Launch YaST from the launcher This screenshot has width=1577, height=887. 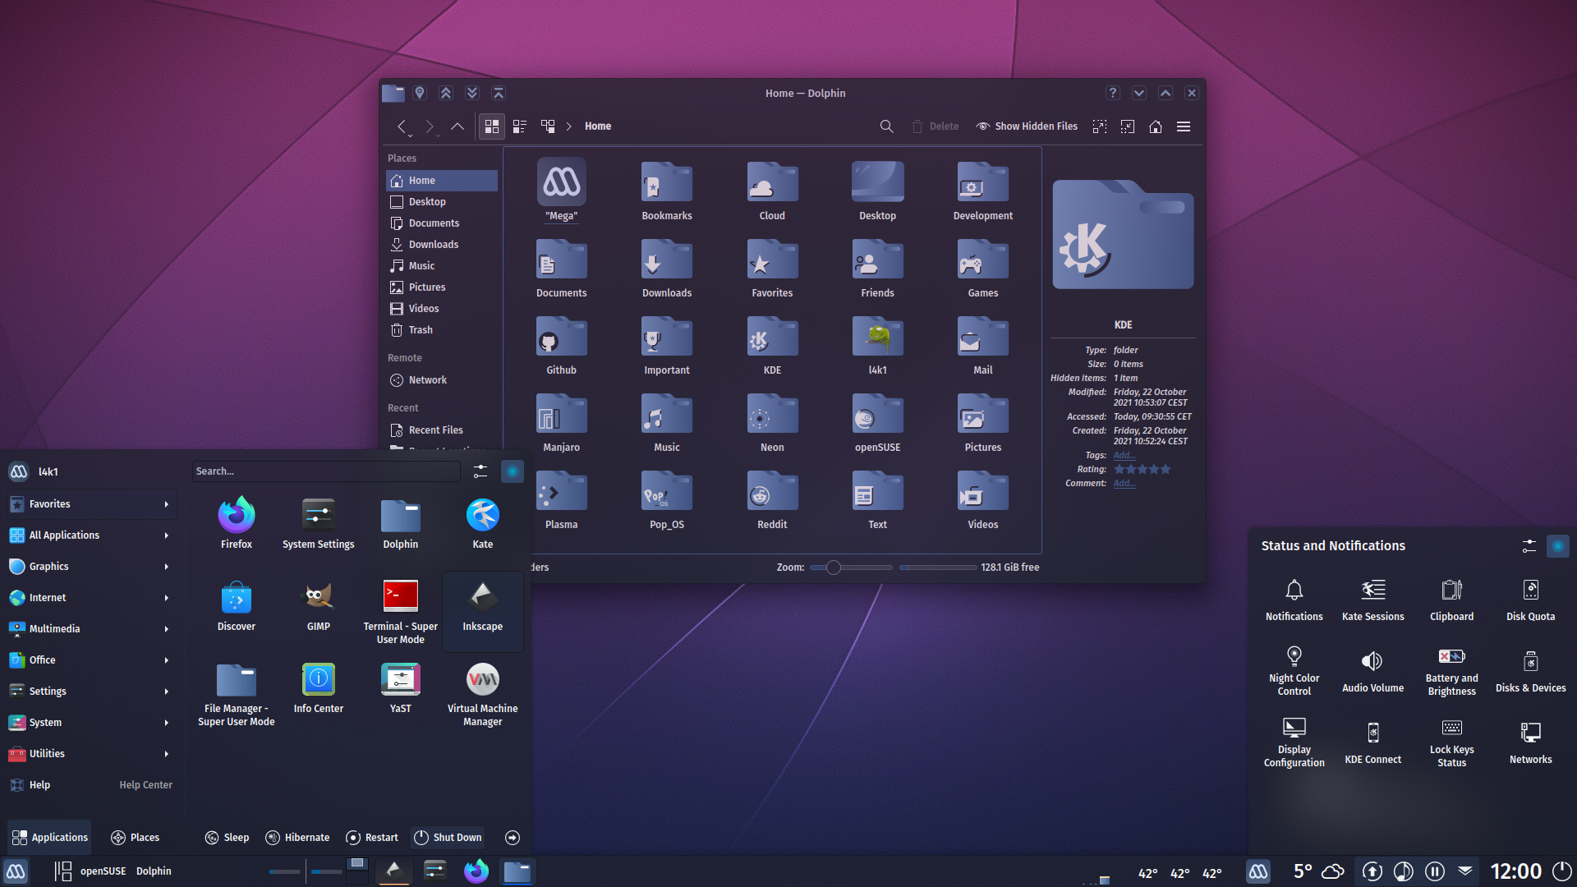[x=401, y=687]
